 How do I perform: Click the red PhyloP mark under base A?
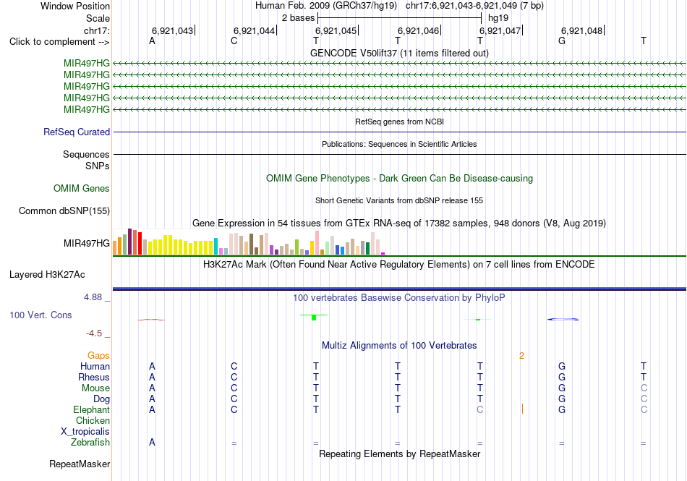151,320
